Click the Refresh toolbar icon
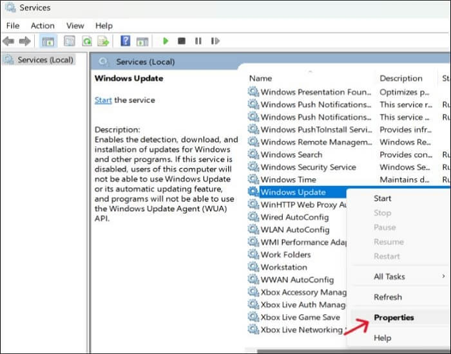This screenshot has width=451, height=354. 86,41
